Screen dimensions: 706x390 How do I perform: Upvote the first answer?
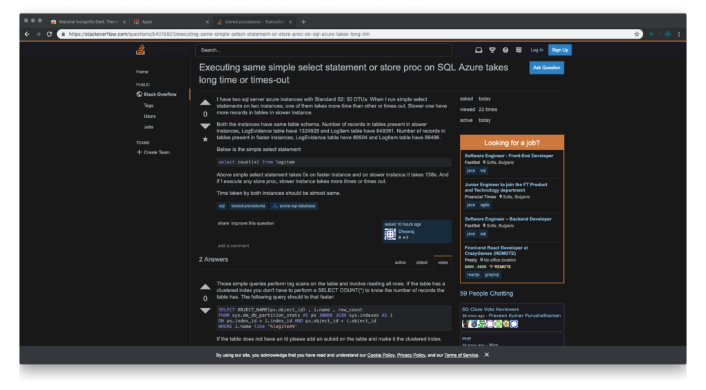coord(205,287)
